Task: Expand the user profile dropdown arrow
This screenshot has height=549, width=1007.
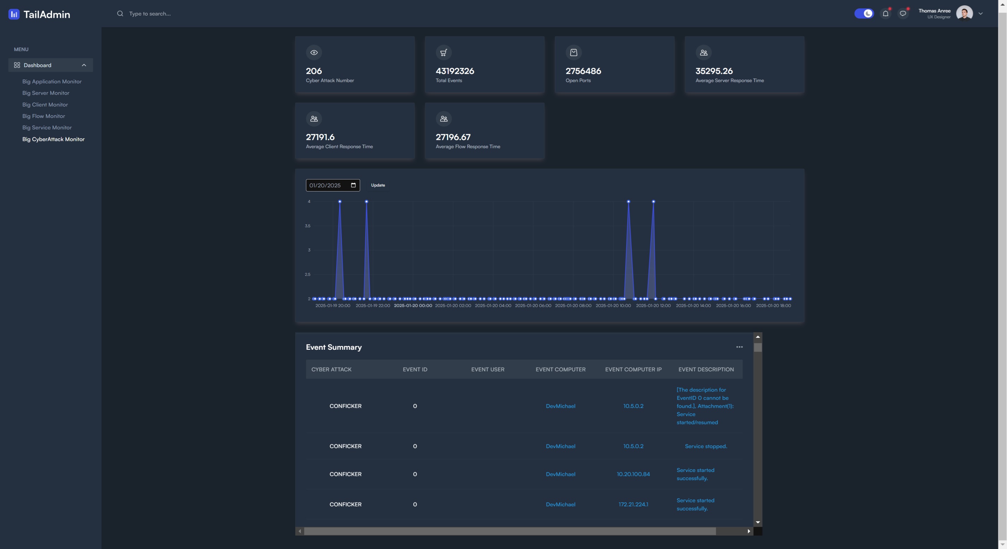Action: [x=981, y=14]
